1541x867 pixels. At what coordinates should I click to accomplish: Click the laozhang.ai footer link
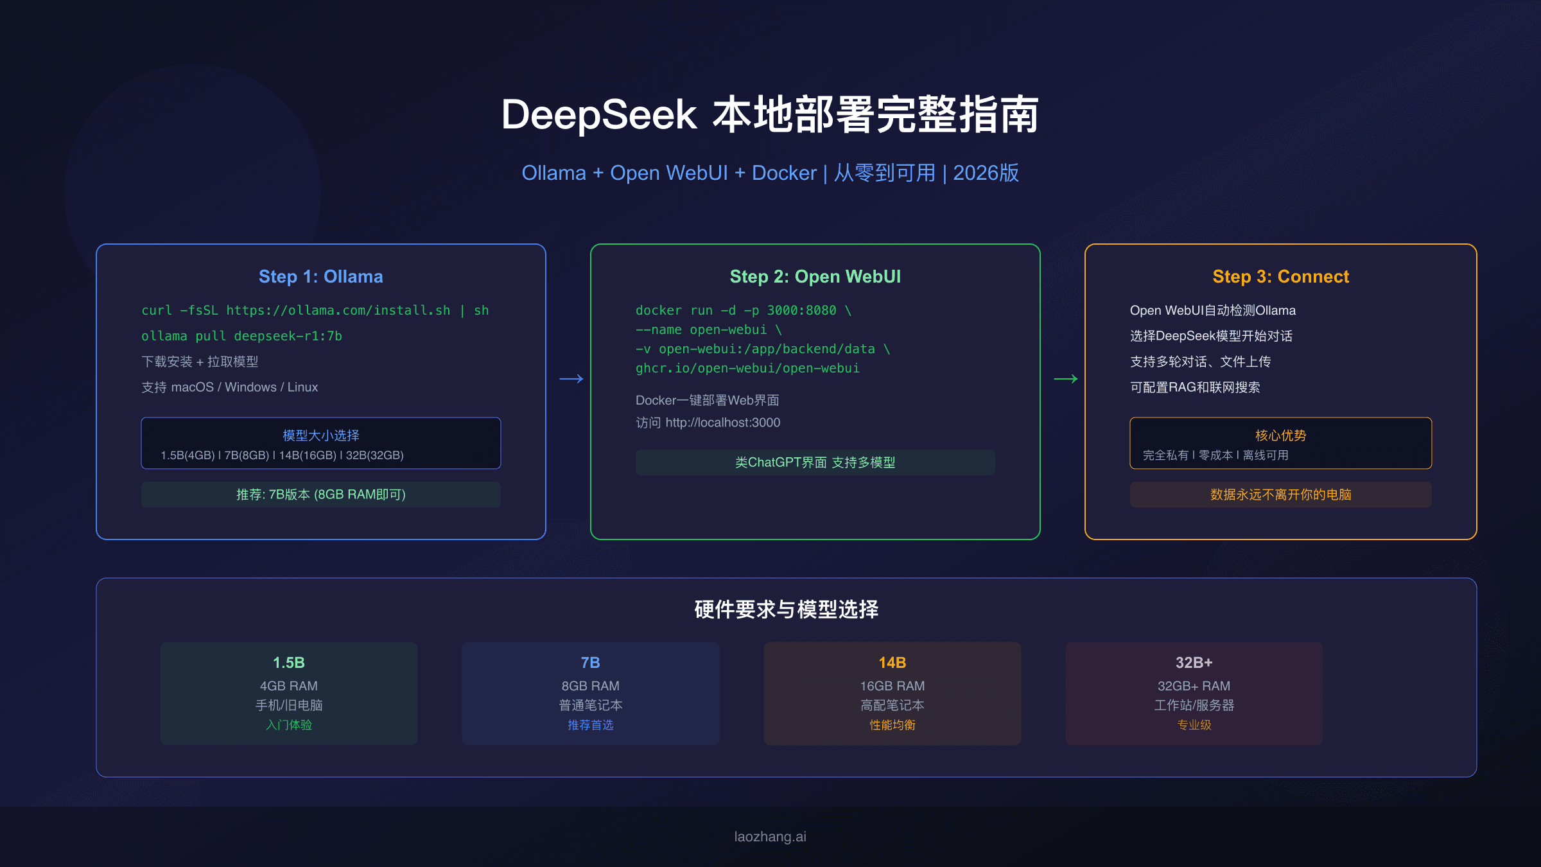[x=770, y=836]
